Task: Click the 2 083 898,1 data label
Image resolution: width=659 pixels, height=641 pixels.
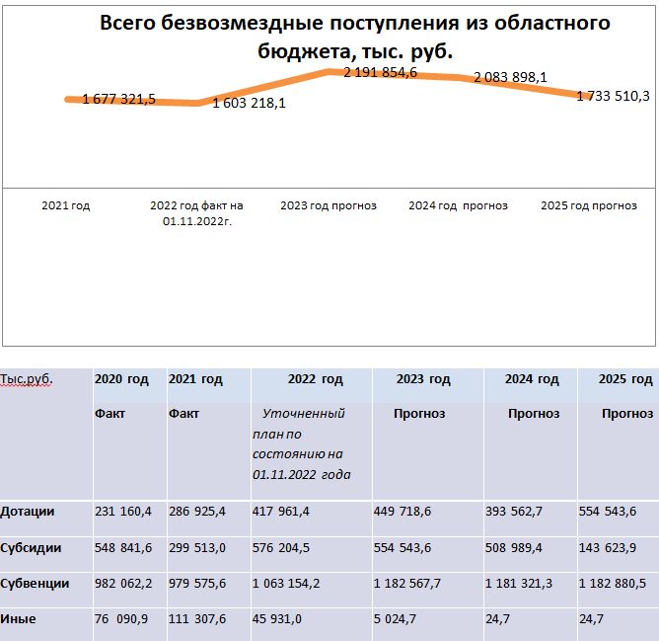Action: [x=510, y=77]
